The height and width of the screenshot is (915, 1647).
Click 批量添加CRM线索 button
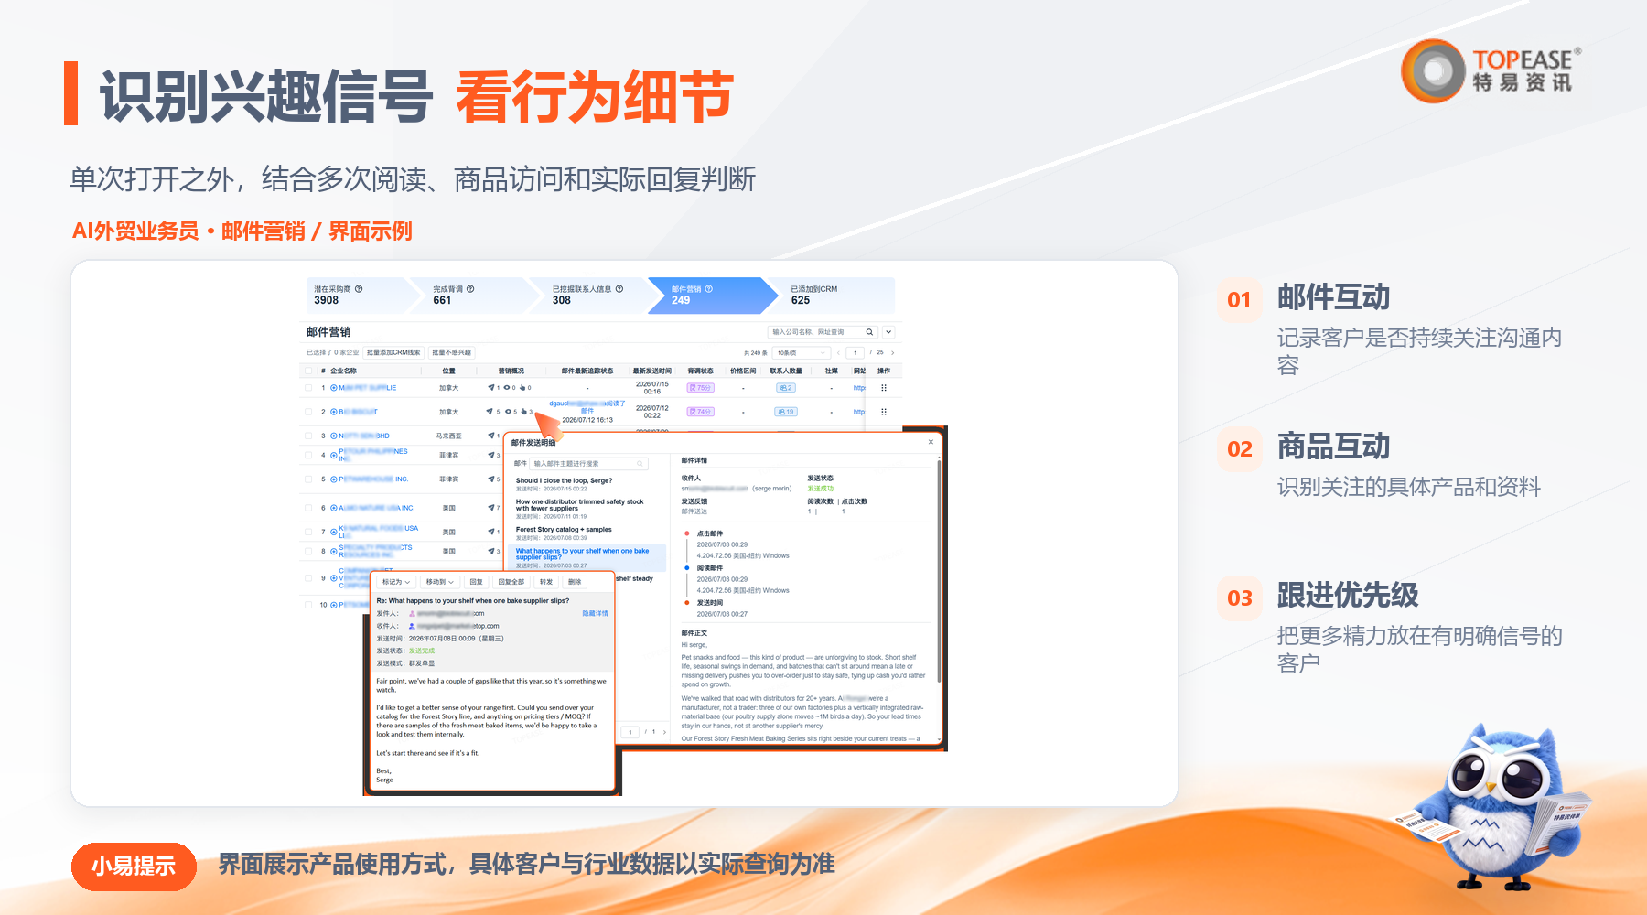coord(393,352)
